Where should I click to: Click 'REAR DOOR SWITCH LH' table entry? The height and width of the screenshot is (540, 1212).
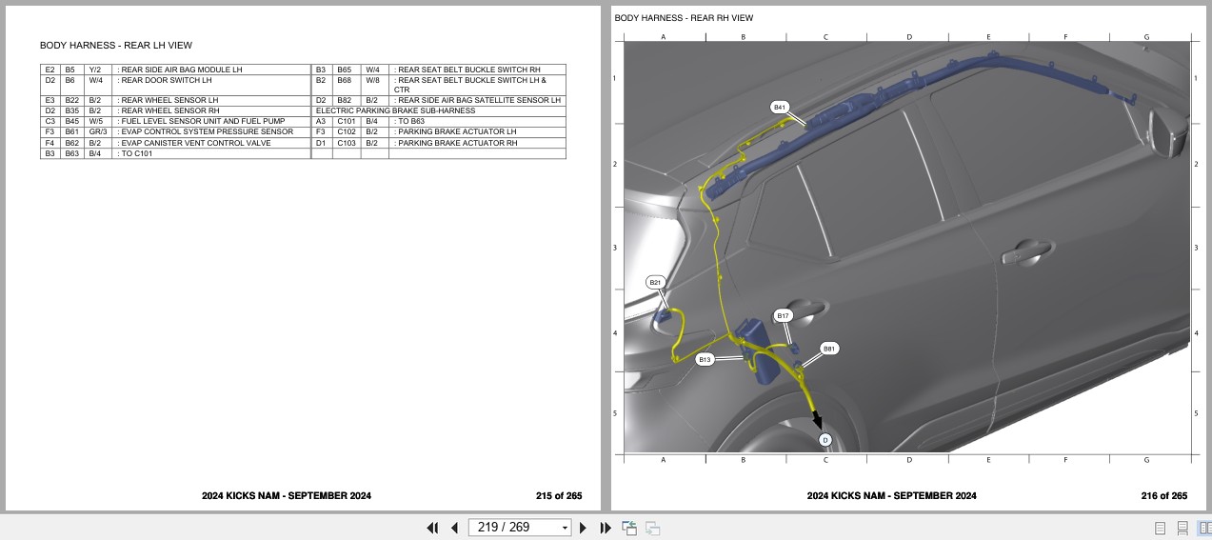coord(166,80)
